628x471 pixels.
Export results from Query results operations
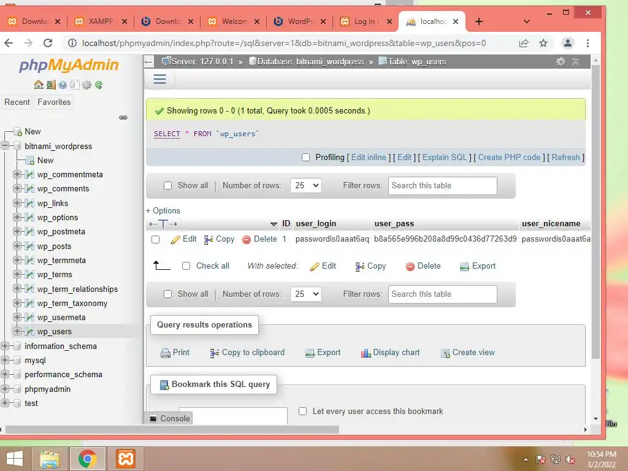point(323,353)
